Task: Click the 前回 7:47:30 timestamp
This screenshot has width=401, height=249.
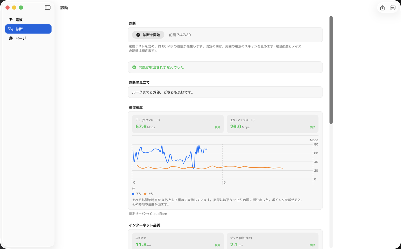Action: coord(180,35)
